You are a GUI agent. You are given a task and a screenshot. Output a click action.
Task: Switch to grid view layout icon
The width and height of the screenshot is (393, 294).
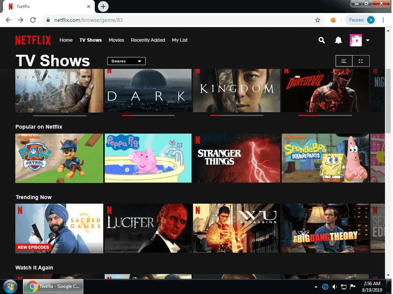[x=361, y=61]
